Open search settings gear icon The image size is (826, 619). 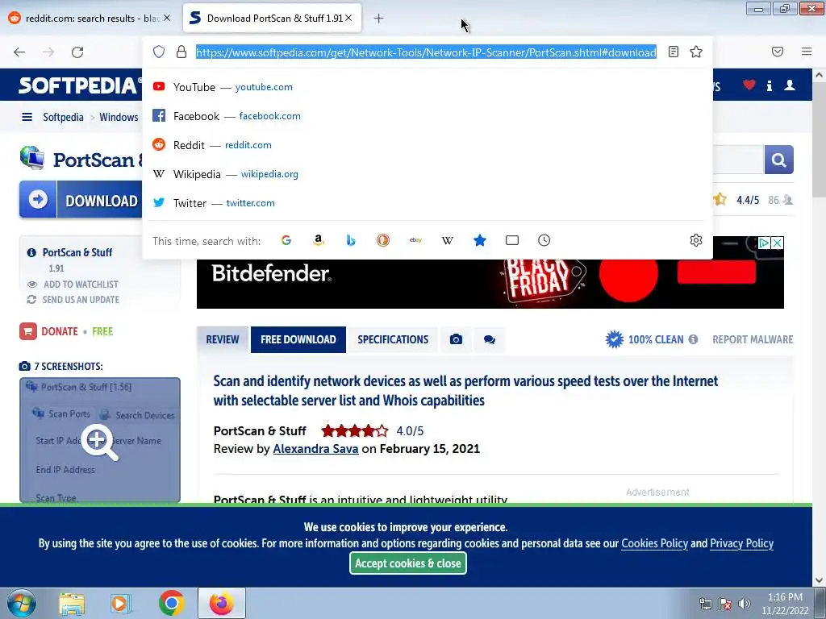pos(696,240)
